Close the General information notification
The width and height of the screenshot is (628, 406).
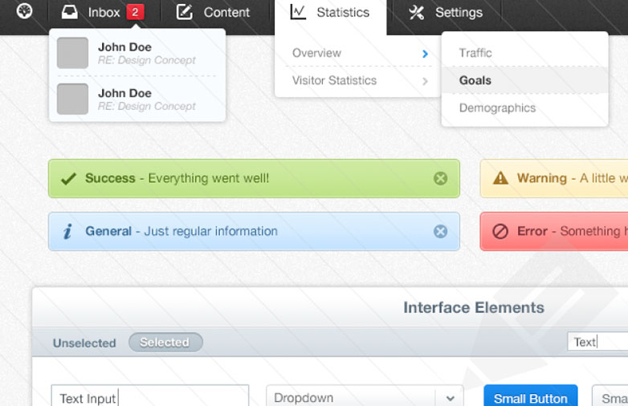tap(440, 231)
